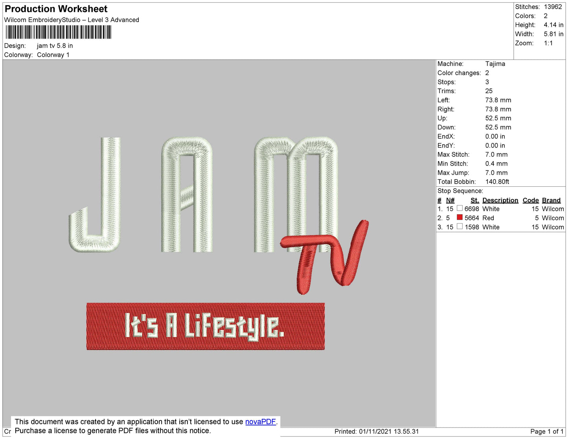Click the Stops value 3
The width and height of the screenshot is (568, 439).
point(487,82)
